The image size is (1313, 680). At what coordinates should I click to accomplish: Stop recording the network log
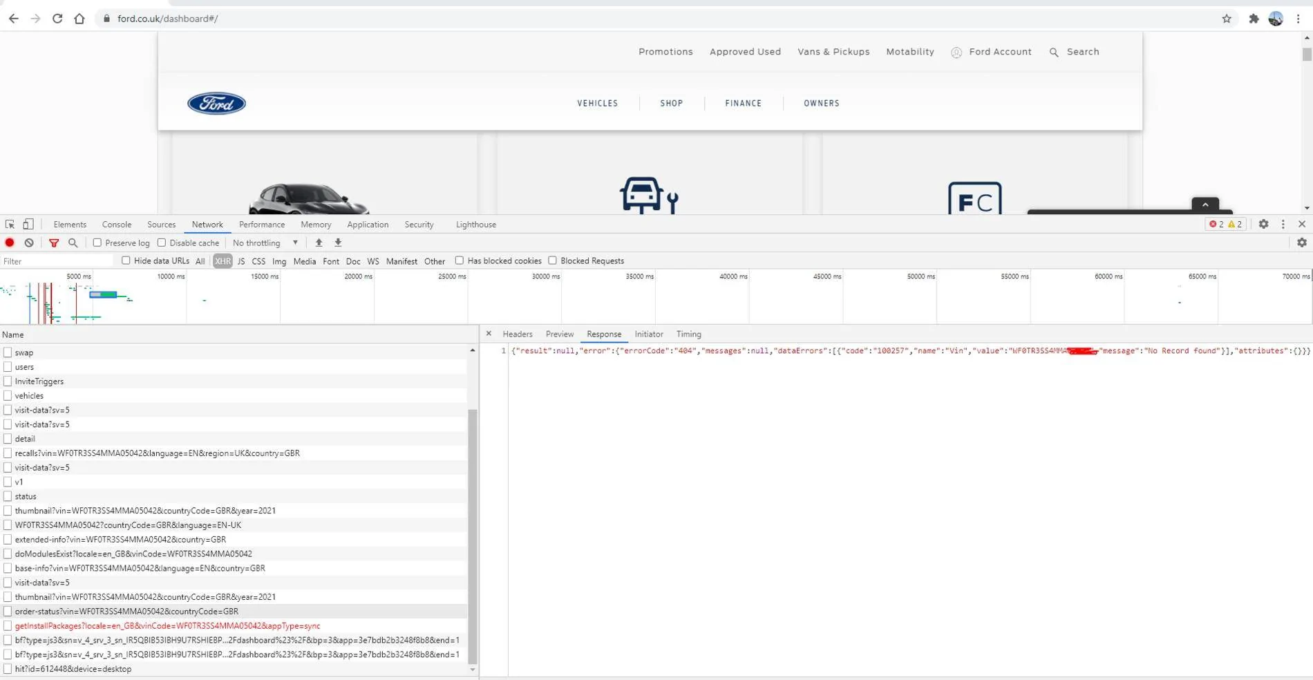[10, 243]
